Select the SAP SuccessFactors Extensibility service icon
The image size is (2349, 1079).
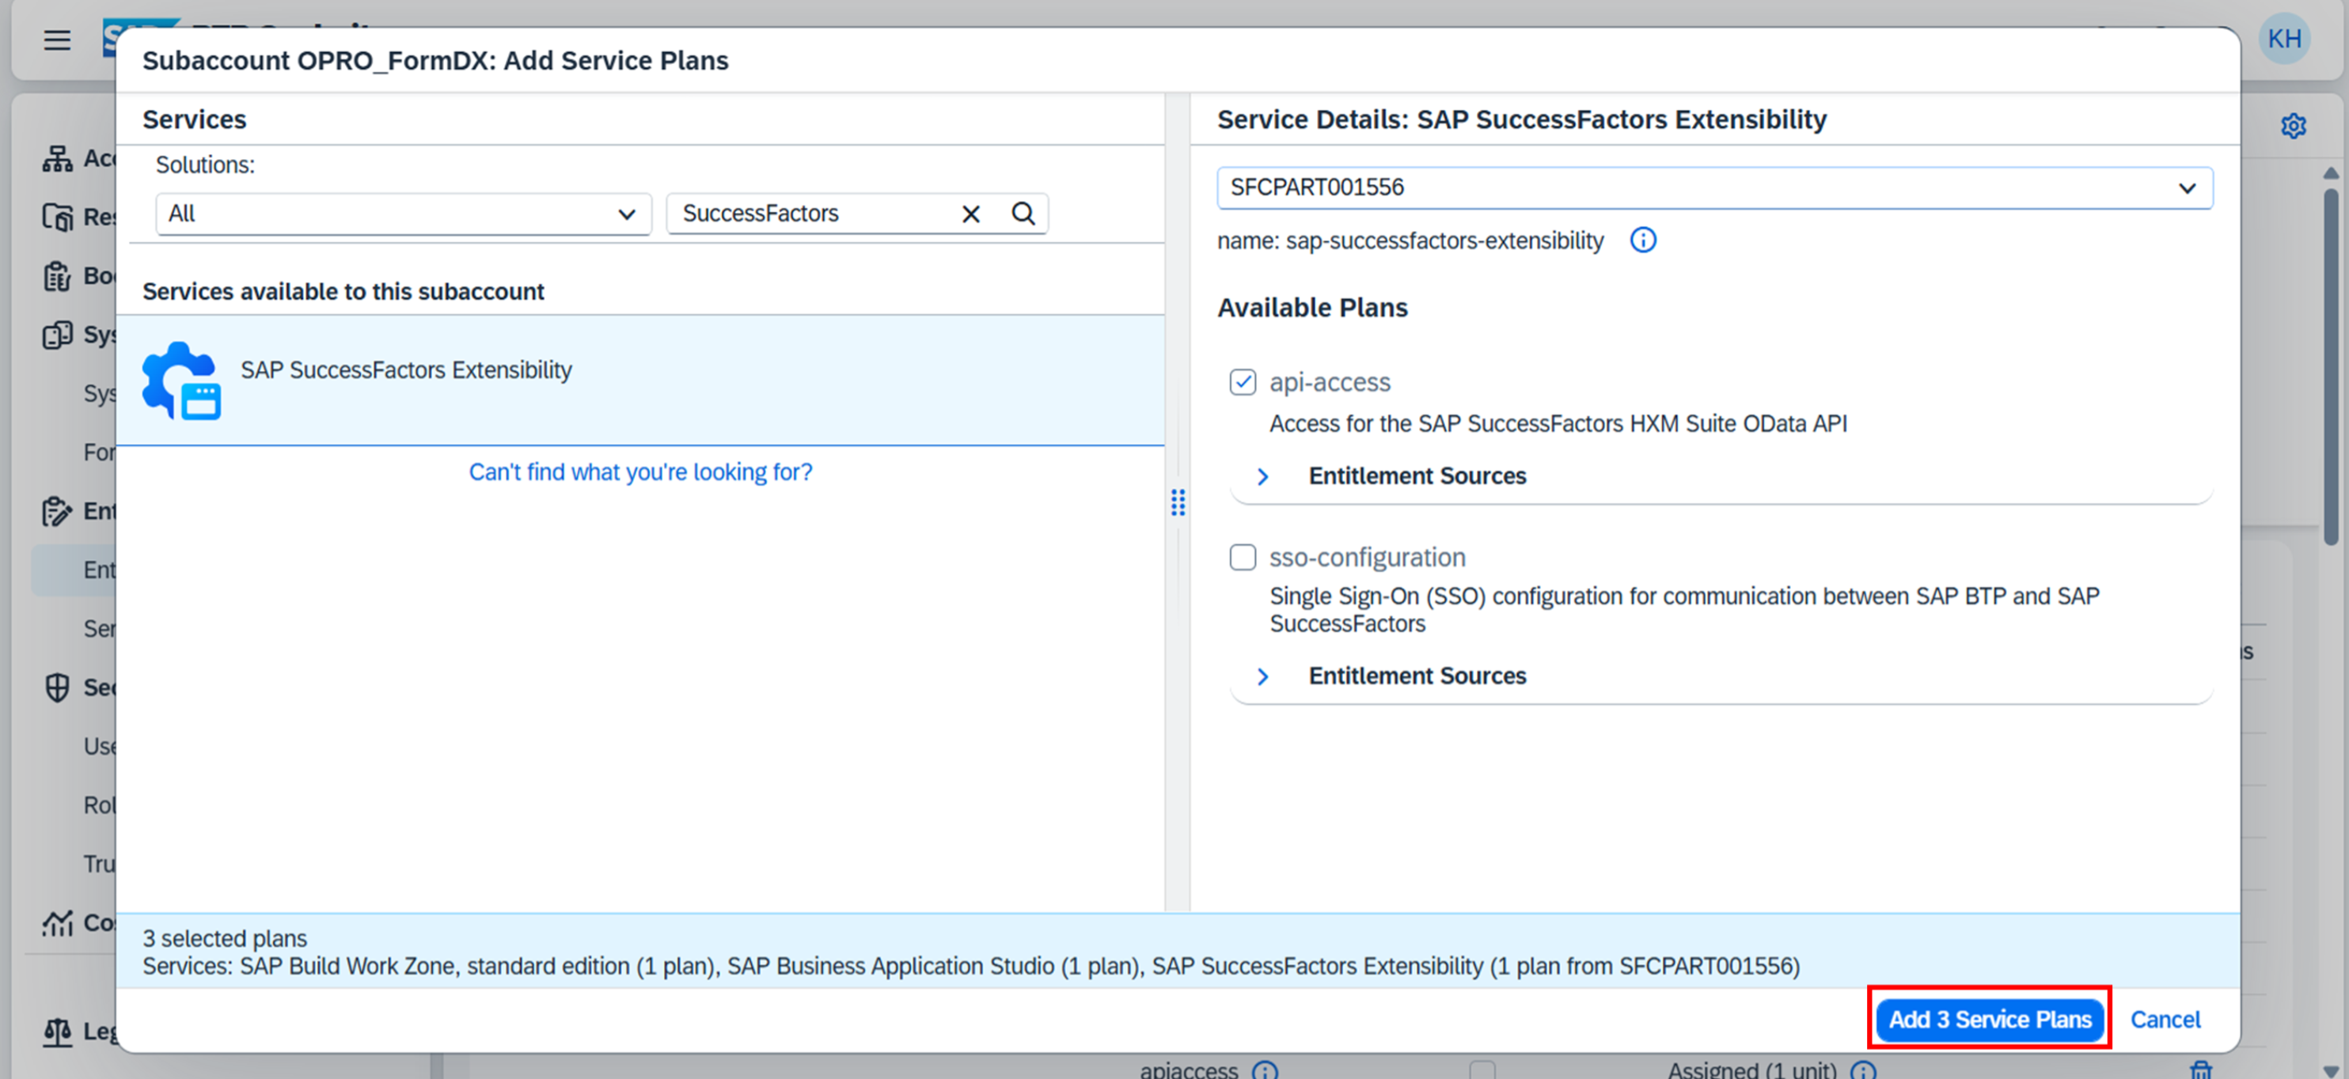coord(181,380)
